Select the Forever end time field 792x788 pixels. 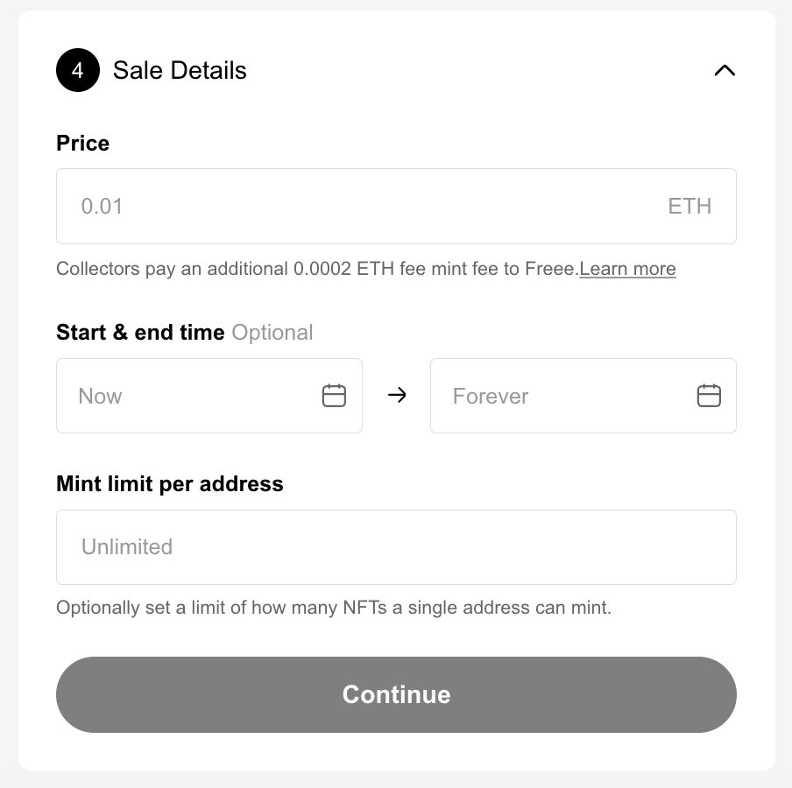pos(561,396)
